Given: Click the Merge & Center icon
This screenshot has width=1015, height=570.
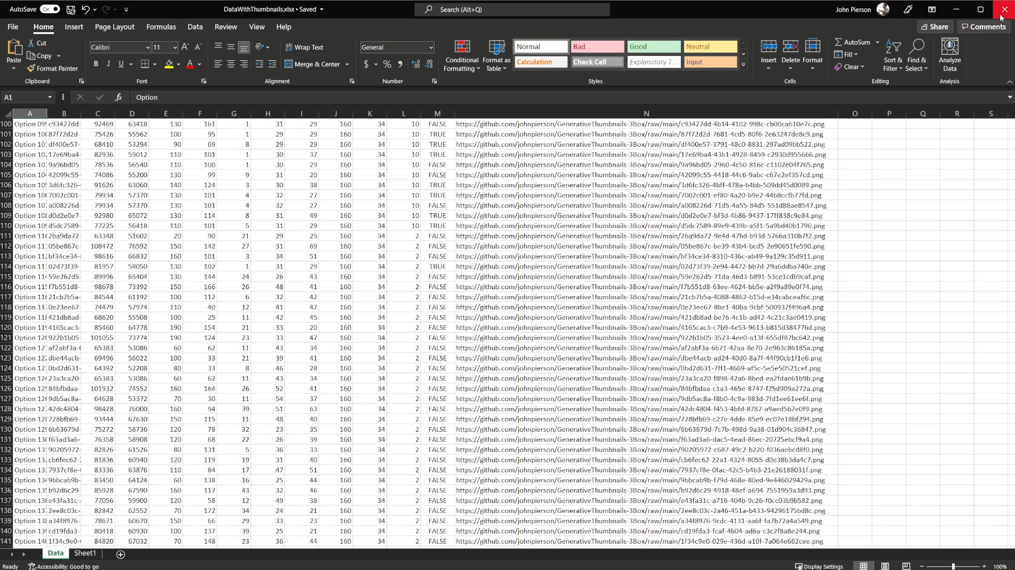Looking at the screenshot, I should [289, 64].
